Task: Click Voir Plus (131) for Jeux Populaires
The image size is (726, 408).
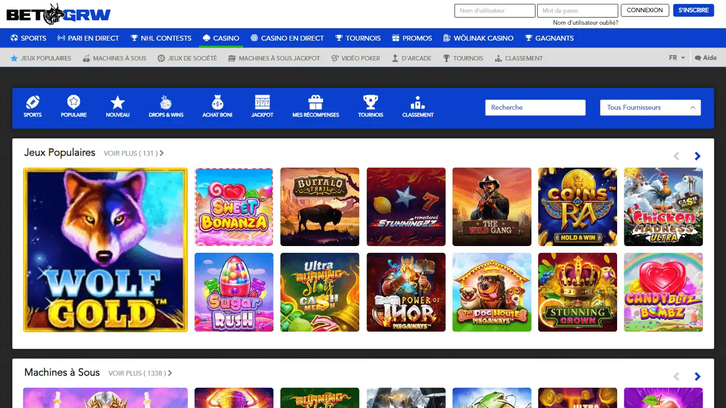Action: pos(134,153)
